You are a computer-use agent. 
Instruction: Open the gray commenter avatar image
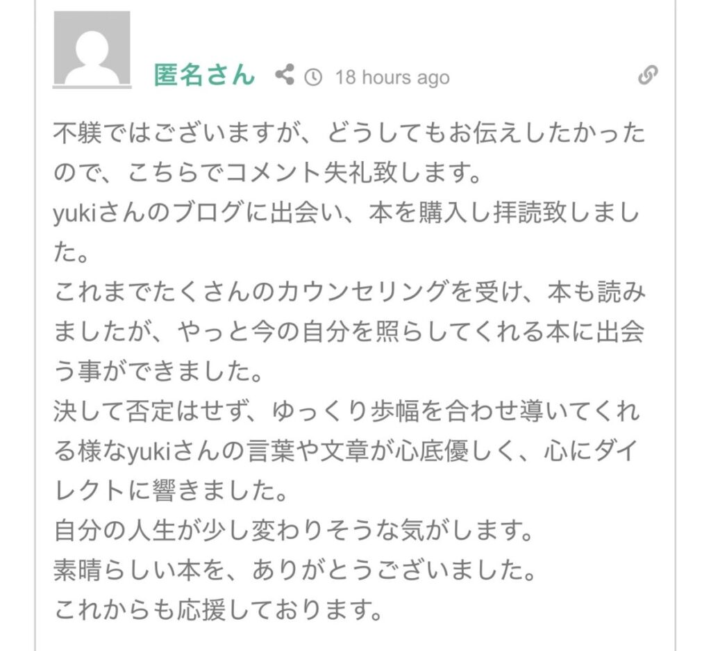click(x=92, y=49)
